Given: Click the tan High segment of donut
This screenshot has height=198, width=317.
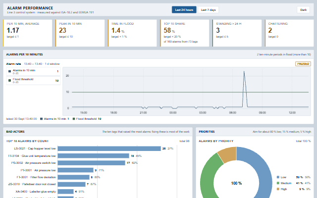Looking at the screenshot, I should (x=228, y=154).
